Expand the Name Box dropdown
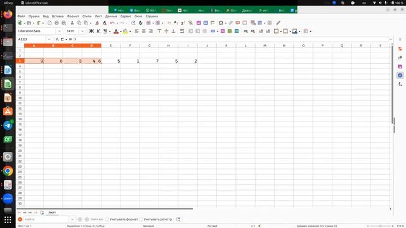406x228 pixels. click(49, 39)
